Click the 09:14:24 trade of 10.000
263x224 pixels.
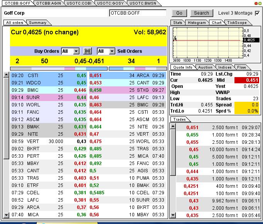218,149
